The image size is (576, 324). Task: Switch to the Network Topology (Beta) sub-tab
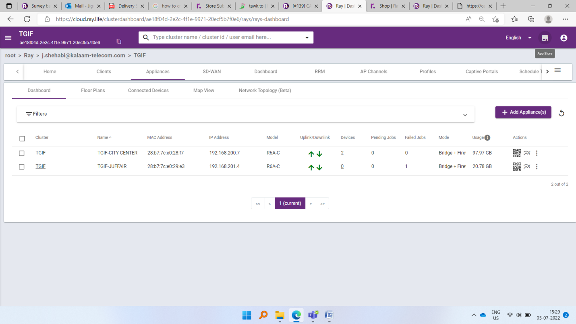[x=265, y=90]
